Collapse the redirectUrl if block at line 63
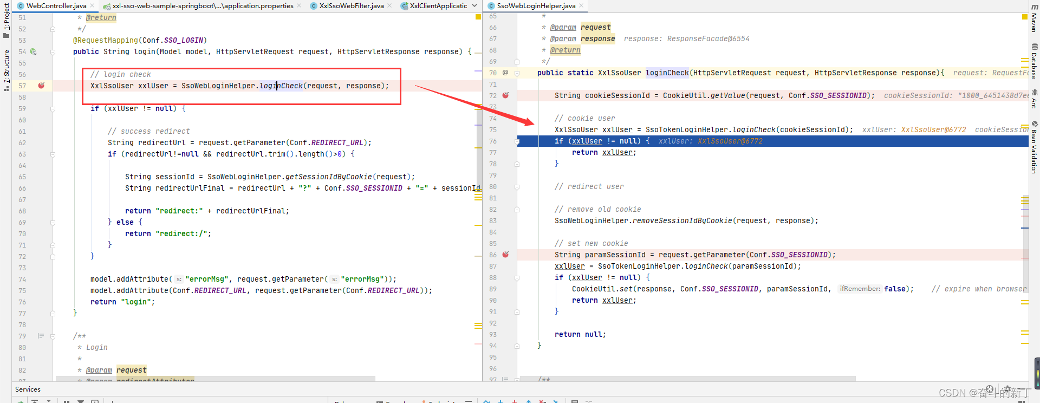 coord(53,154)
